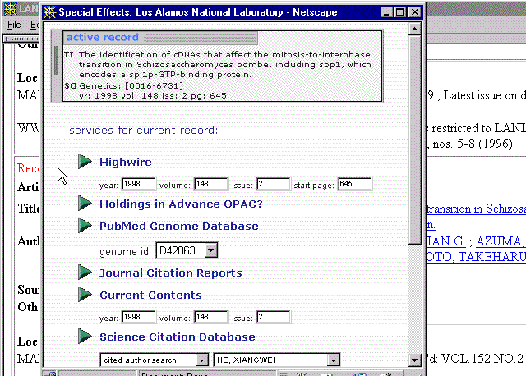Click the green arrow beside Holdings in Advance OPAC
Screen dimensions: 526x376
(85, 204)
